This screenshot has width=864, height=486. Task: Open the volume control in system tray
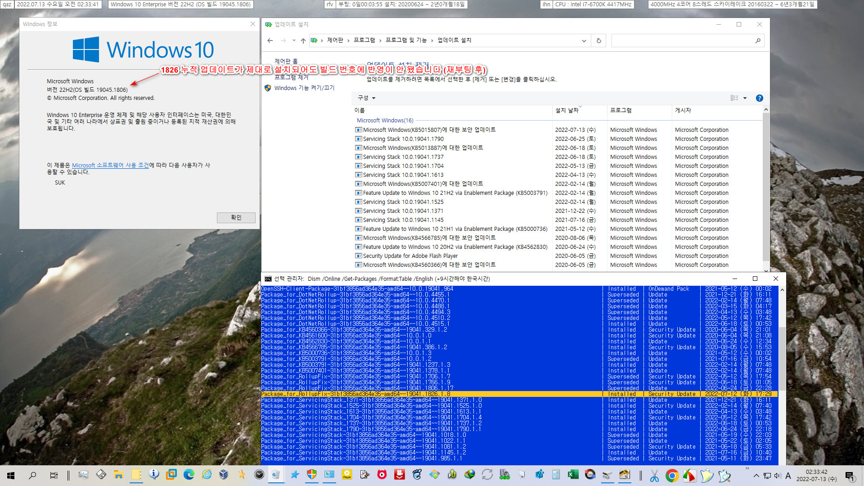[777, 476]
